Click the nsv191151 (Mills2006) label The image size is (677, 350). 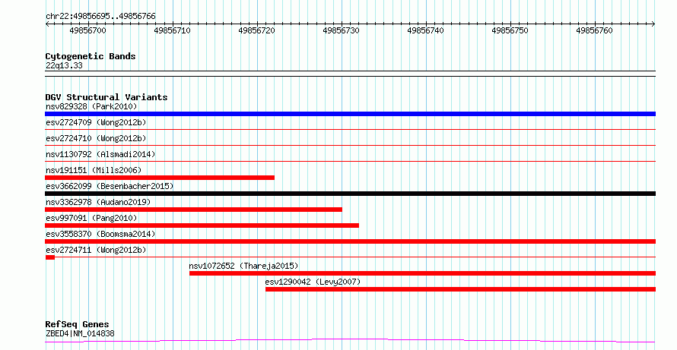pos(94,170)
